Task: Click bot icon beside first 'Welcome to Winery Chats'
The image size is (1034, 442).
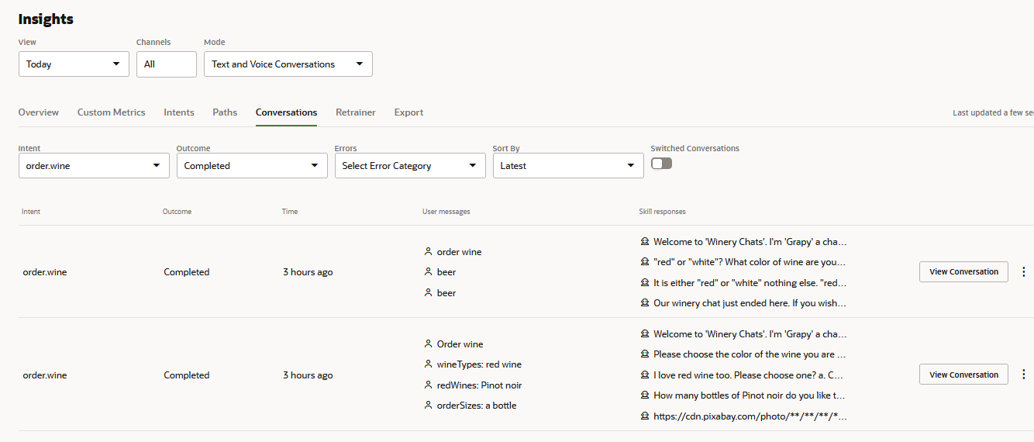Action: coord(645,242)
